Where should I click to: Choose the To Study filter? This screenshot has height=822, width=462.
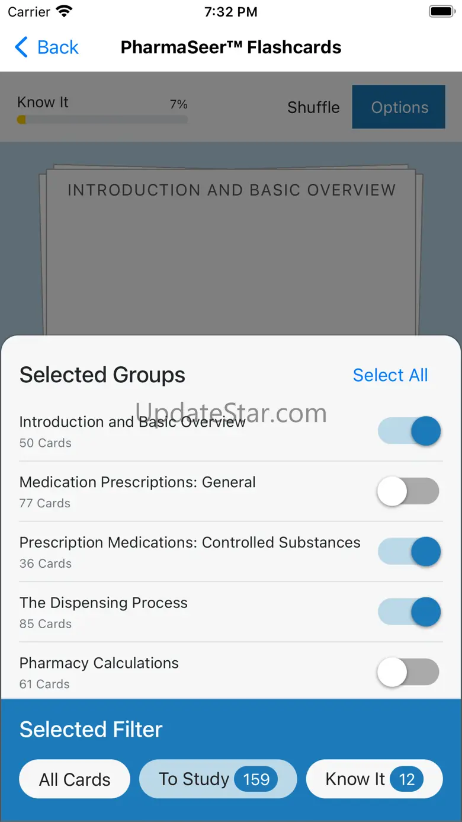pos(194,779)
